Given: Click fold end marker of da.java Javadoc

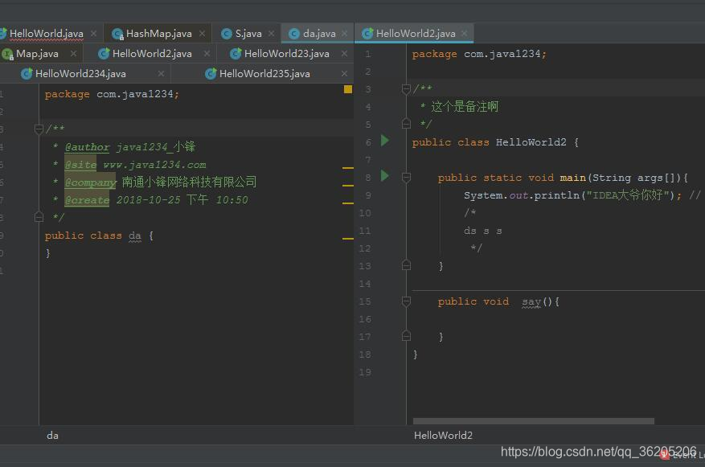Looking at the screenshot, I should click(x=39, y=217).
